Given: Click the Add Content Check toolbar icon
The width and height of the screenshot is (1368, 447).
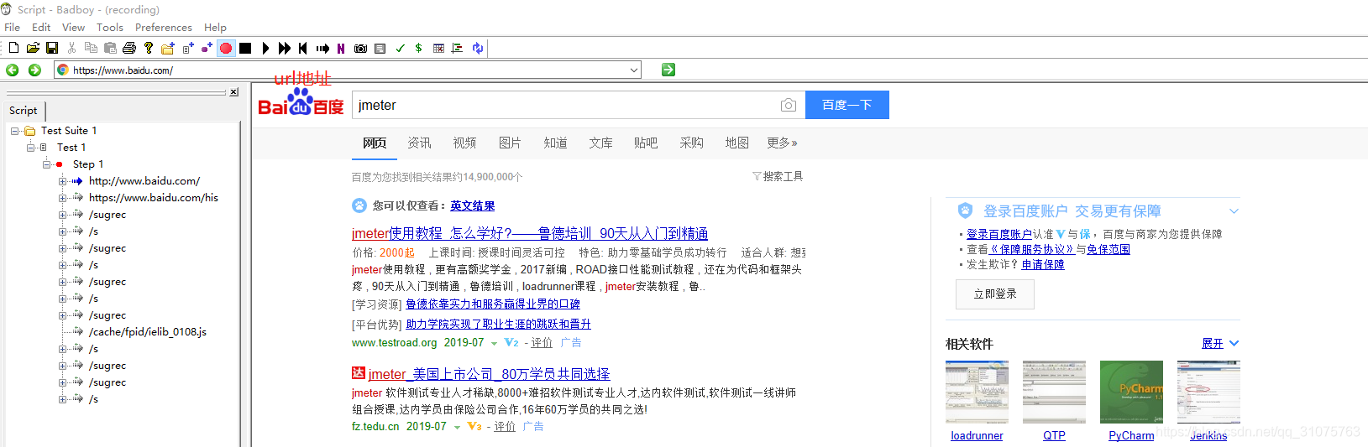Looking at the screenshot, I should coord(380,48).
